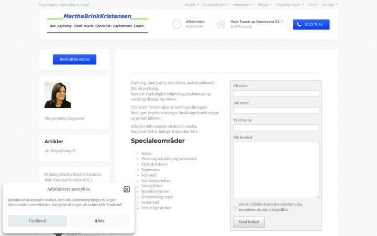This screenshot has width=377, height=236.
Task: Click Depression list item
Action: tap(150, 170)
